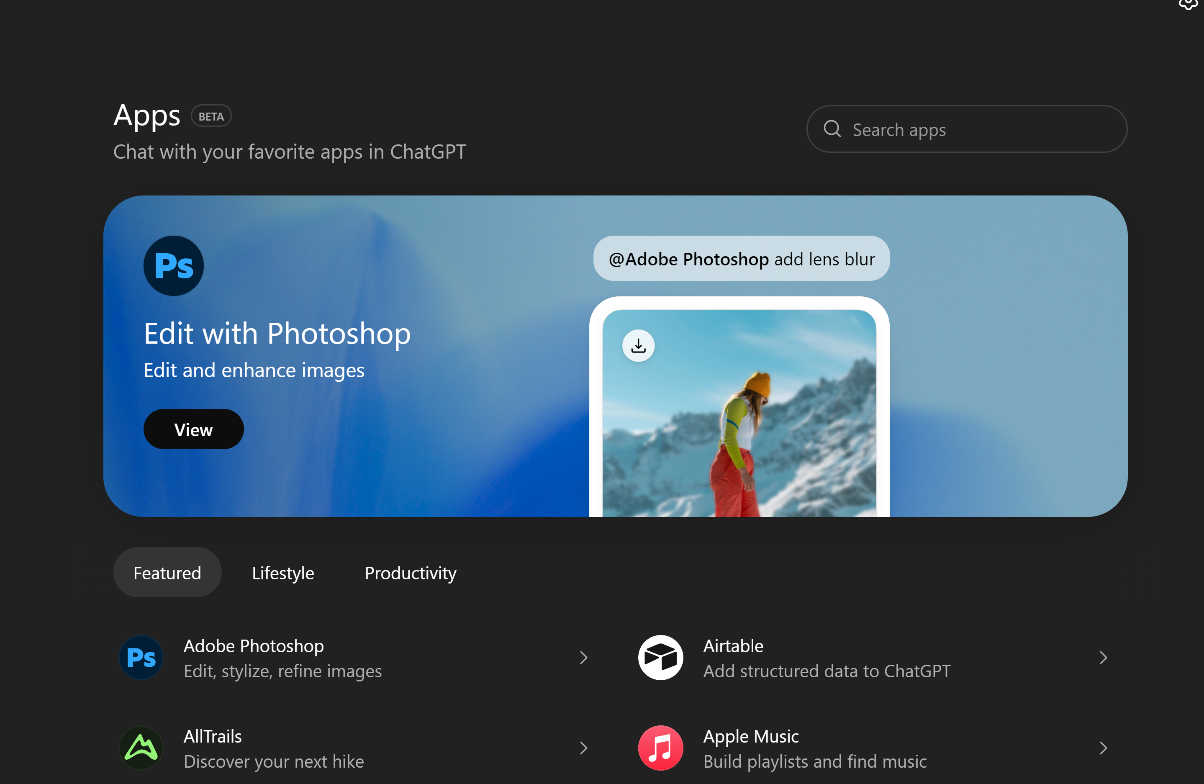The height and width of the screenshot is (784, 1204).
Task: Switch to the Productivity tab
Action: [410, 573]
